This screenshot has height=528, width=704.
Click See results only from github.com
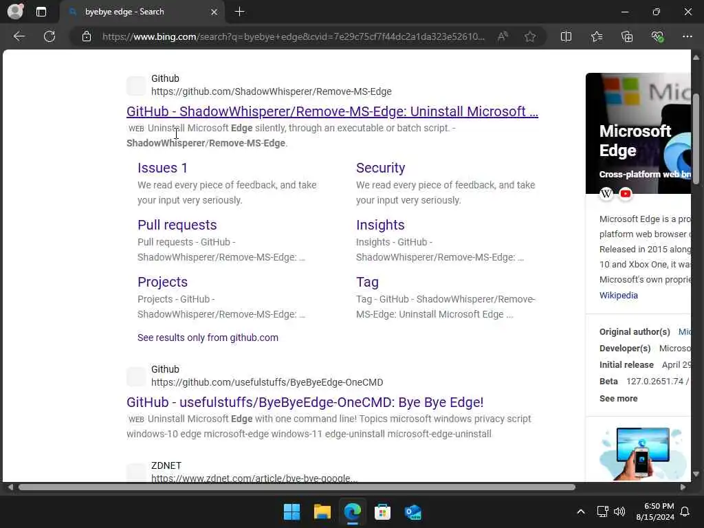[208, 338]
